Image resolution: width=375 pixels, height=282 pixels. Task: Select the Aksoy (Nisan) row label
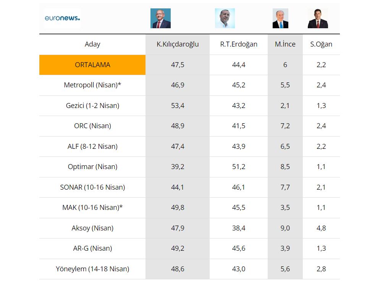[x=92, y=228]
